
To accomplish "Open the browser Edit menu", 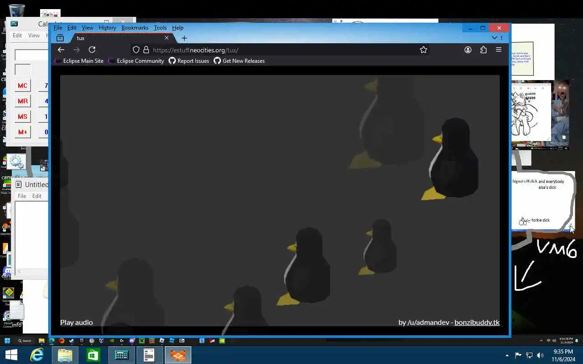I will (x=72, y=28).
